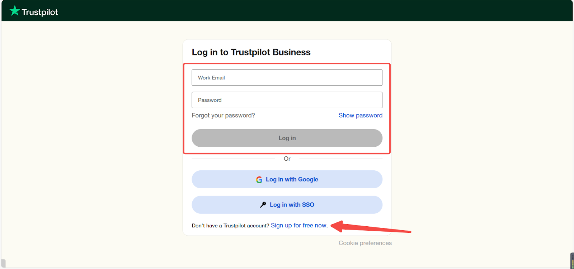Focus the Password field

(x=287, y=100)
